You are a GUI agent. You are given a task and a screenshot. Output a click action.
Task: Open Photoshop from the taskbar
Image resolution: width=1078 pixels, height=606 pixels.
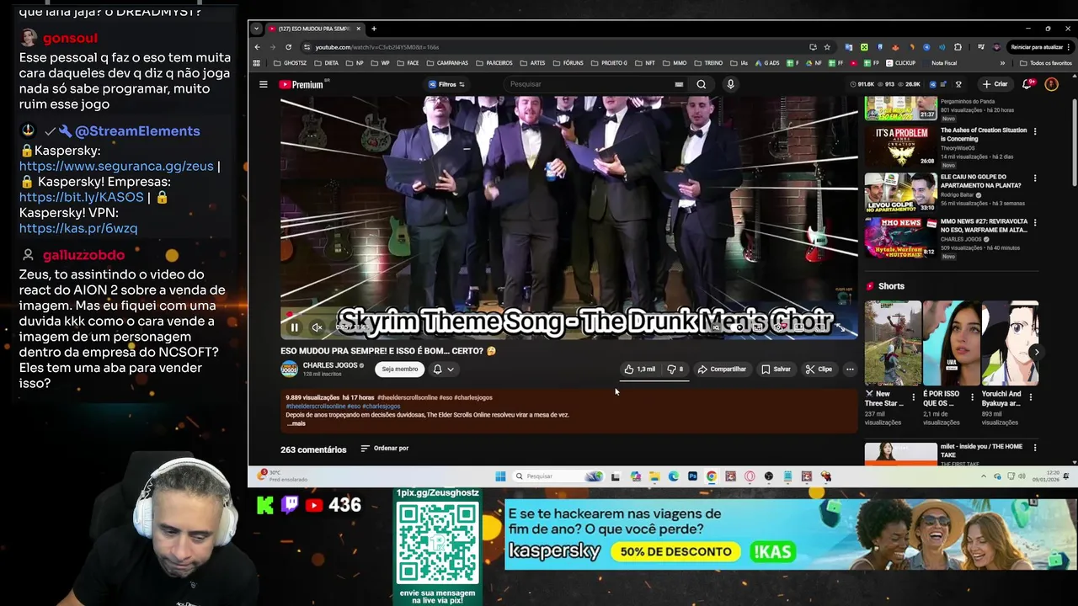tap(692, 476)
